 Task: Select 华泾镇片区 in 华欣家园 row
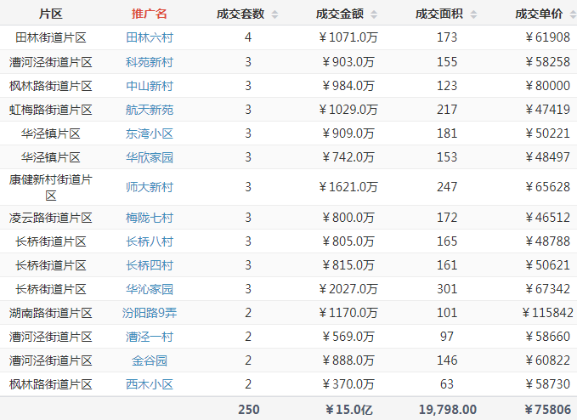(x=51, y=157)
